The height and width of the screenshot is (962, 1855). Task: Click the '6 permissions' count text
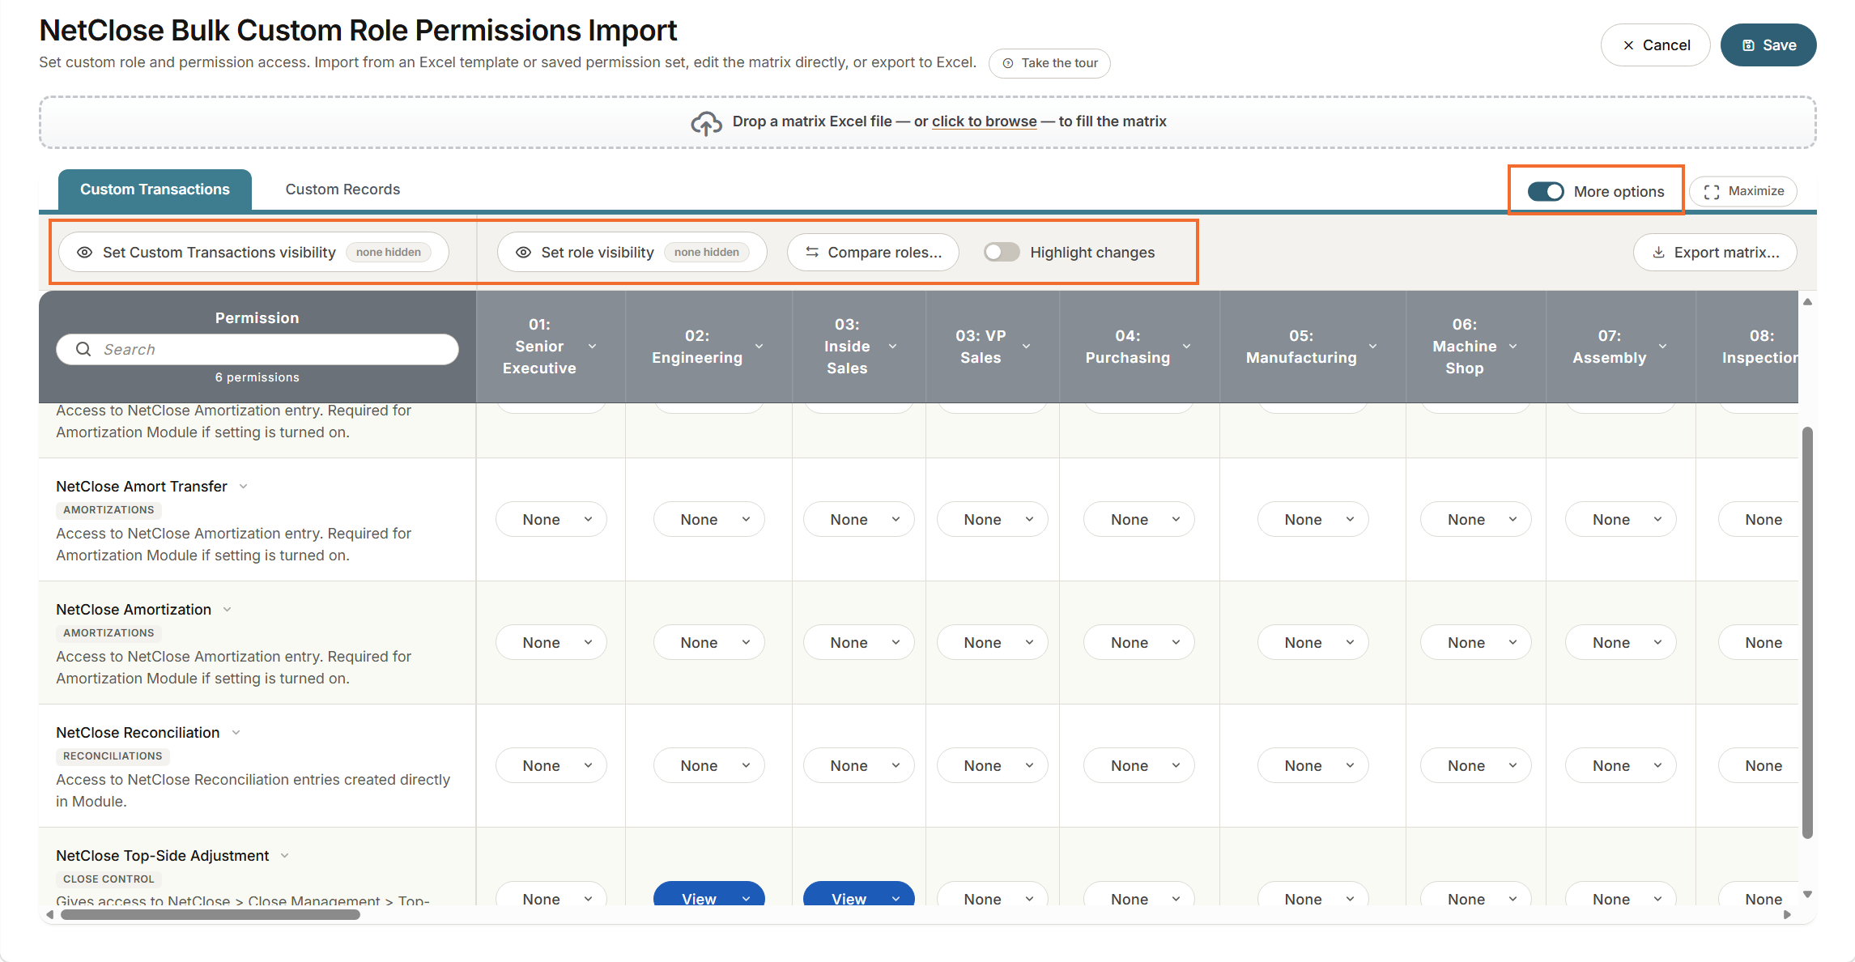coord(257,377)
